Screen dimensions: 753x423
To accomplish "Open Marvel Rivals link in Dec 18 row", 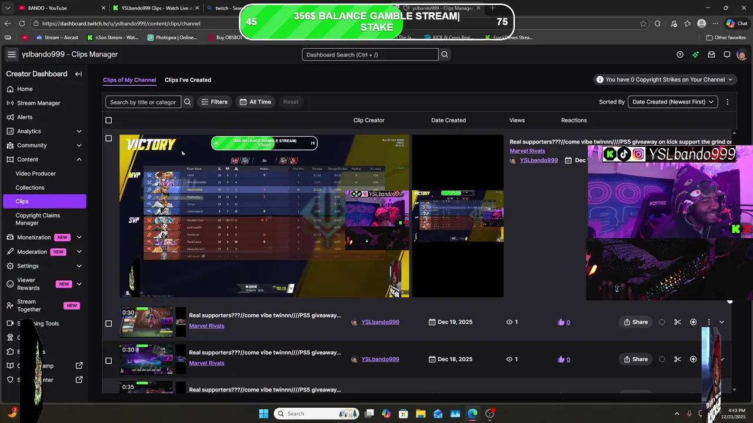I will point(206,363).
